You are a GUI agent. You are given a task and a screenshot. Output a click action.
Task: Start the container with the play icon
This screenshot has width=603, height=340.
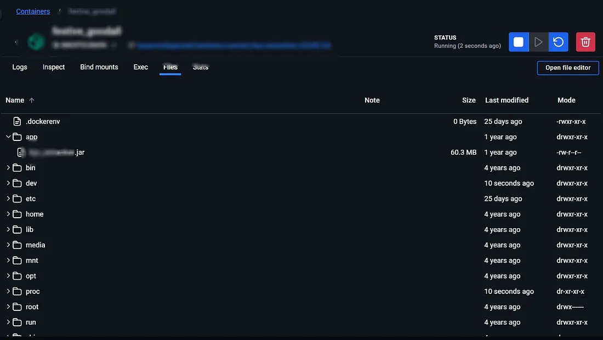coord(538,41)
